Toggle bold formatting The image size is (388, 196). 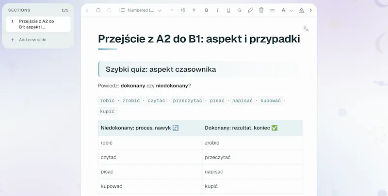207,10
